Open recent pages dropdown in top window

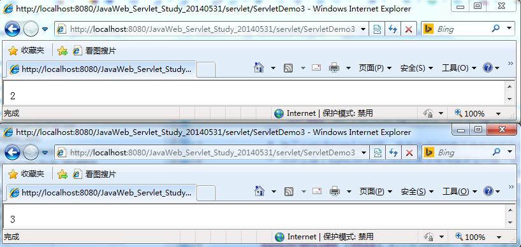(45, 29)
